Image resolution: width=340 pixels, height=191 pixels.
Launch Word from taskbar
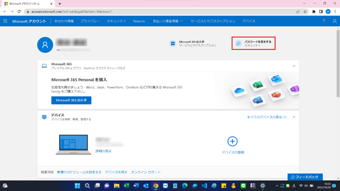pyautogui.click(x=136, y=186)
